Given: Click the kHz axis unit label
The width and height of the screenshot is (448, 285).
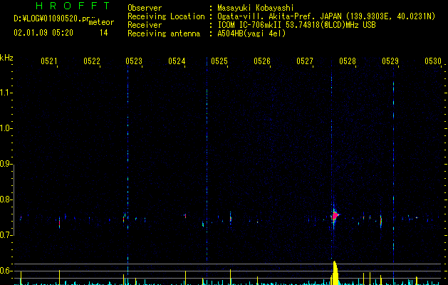Looking at the screenshot, I should click(x=6, y=58).
